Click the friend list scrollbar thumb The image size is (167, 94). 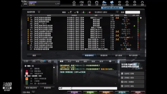click(54, 67)
